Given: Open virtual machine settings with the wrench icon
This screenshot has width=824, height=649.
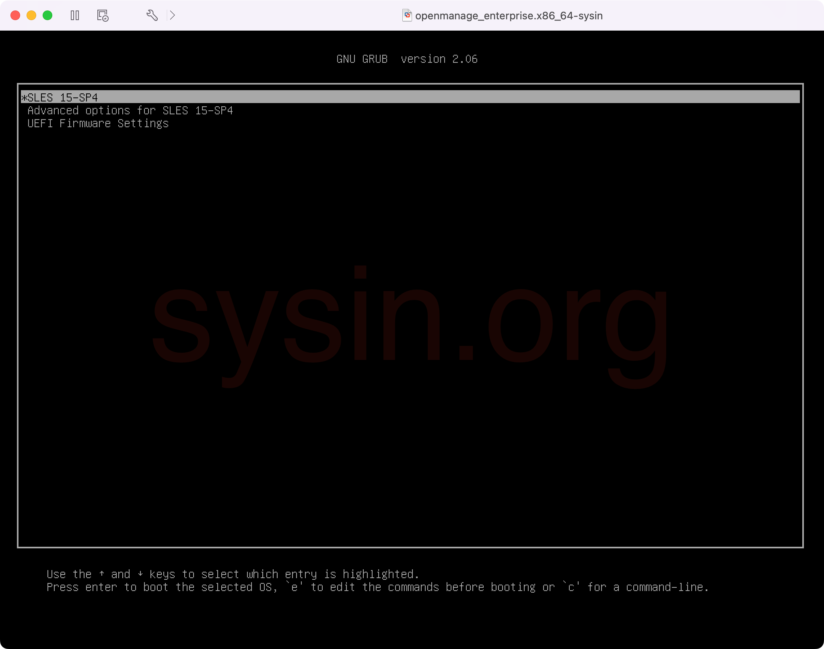Looking at the screenshot, I should pos(152,15).
